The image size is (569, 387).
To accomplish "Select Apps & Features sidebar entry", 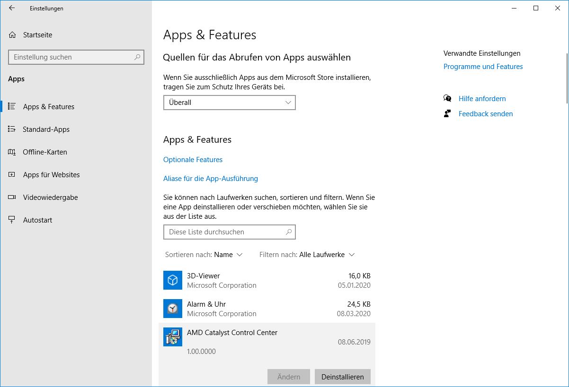I will [76, 107].
